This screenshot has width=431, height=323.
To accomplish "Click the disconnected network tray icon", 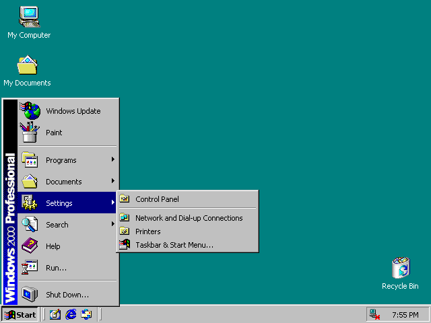I will [374, 314].
